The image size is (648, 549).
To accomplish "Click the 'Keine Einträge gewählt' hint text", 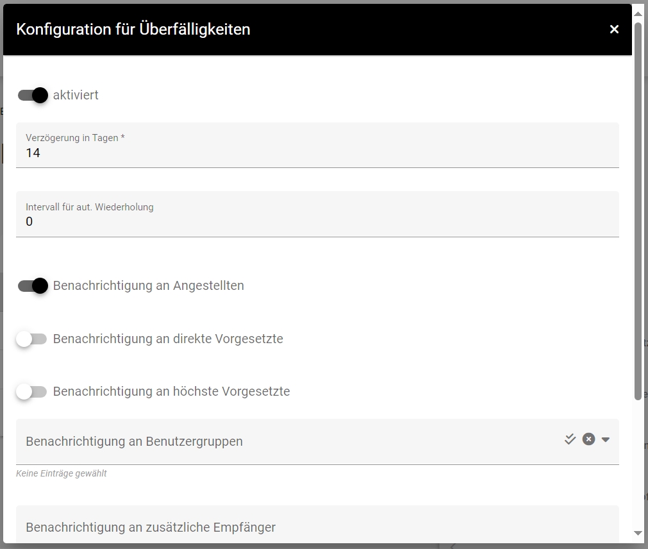I will [x=62, y=474].
